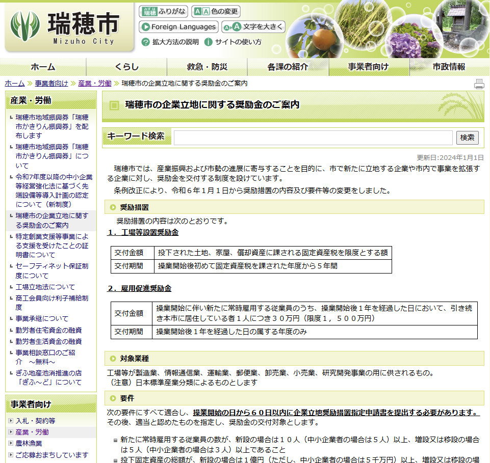Open the 令和7年度以降の中小企業 sidebar link
The height and width of the screenshot is (463, 490).
pyautogui.click(x=54, y=190)
